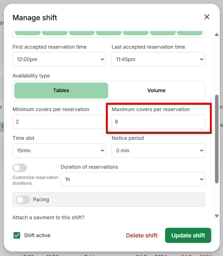Select the Tables availability type
The image size is (223, 256).
pyautogui.click(x=61, y=91)
